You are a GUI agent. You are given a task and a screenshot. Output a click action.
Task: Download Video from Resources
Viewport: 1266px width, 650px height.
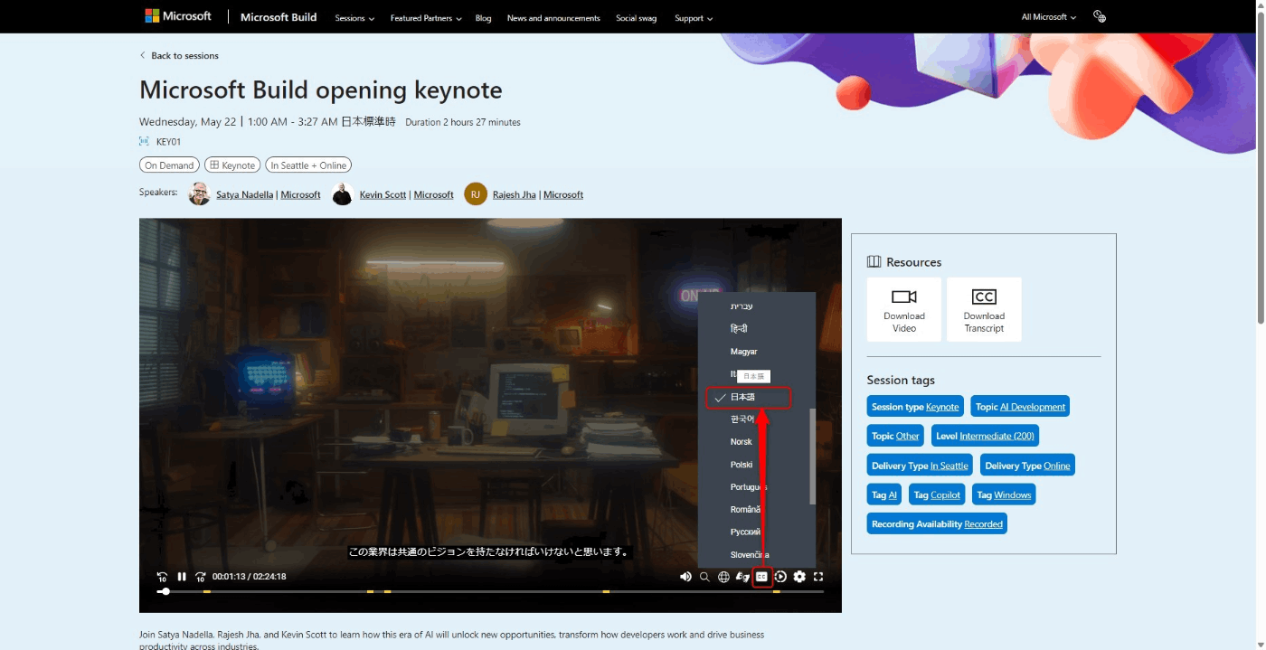pos(904,309)
